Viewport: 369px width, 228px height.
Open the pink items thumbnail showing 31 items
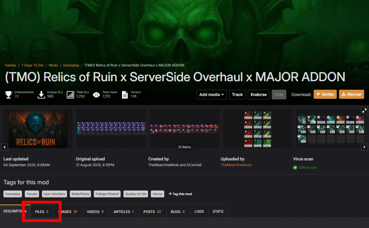(184, 129)
